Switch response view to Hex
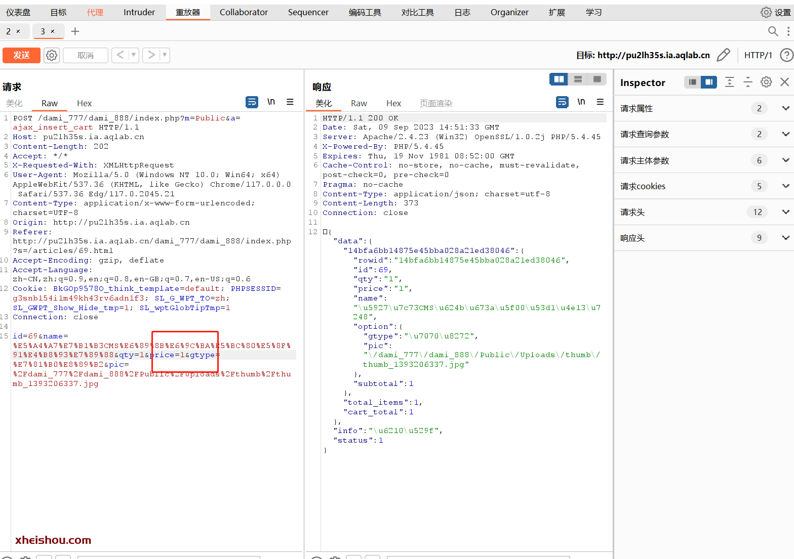This screenshot has height=559, width=794. pos(393,103)
